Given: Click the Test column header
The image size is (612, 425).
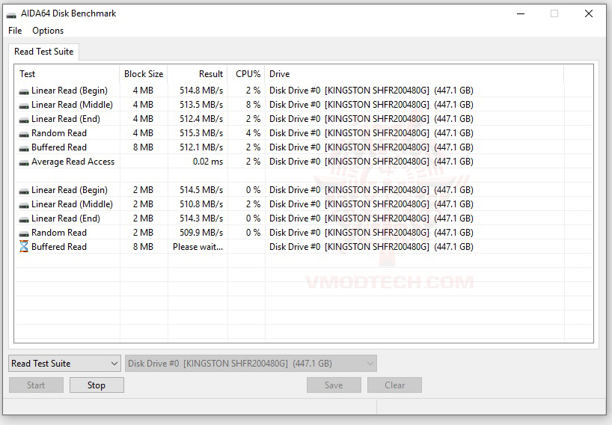Looking at the screenshot, I should [67, 74].
